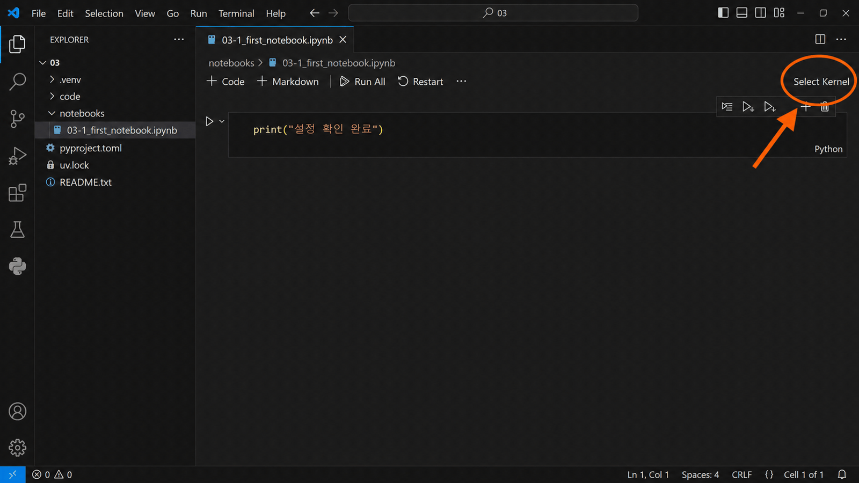The height and width of the screenshot is (483, 859).
Task: Open the Terminal menu
Action: pyautogui.click(x=236, y=13)
